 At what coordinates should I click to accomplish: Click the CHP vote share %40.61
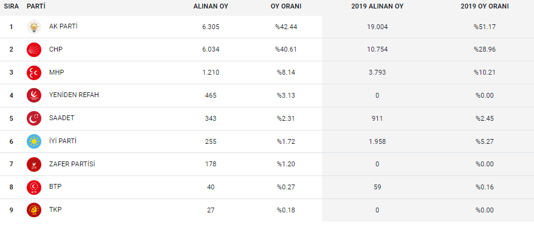click(x=286, y=50)
